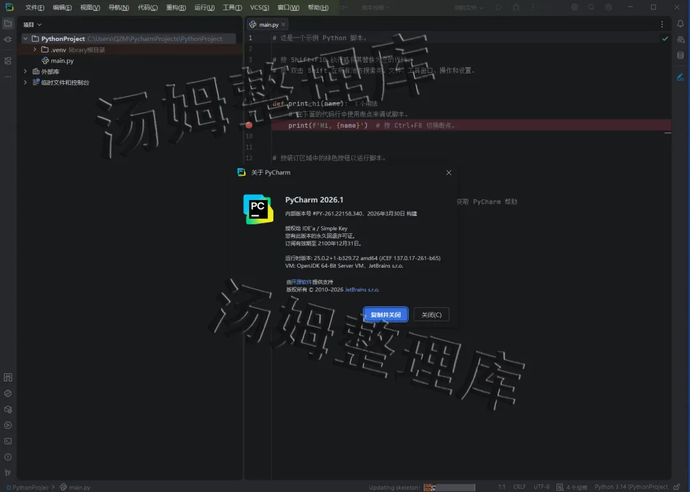Image resolution: width=690 pixels, height=492 pixels.
Task: Open the 当前文件 run configuration dropdown
Action: pyautogui.click(x=469, y=8)
